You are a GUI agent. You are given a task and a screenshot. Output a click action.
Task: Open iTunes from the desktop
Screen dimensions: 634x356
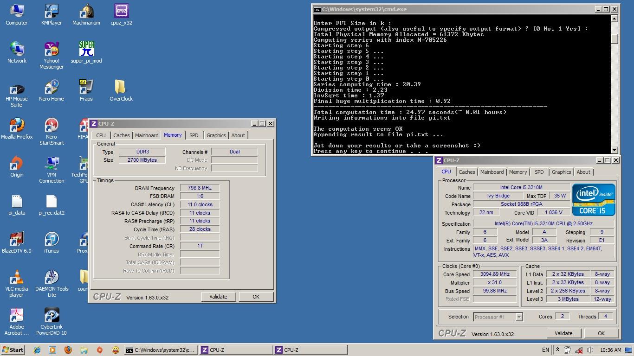(52, 242)
